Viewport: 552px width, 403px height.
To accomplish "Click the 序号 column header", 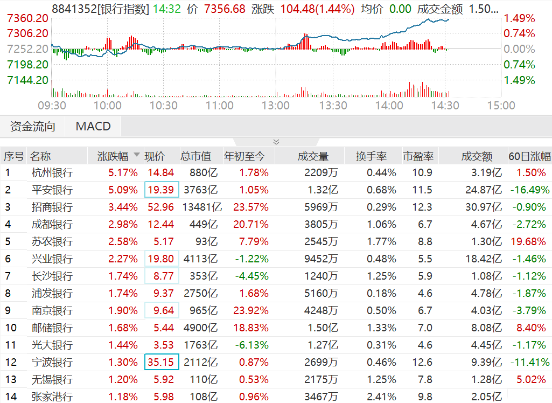I will click(x=13, y=156).
